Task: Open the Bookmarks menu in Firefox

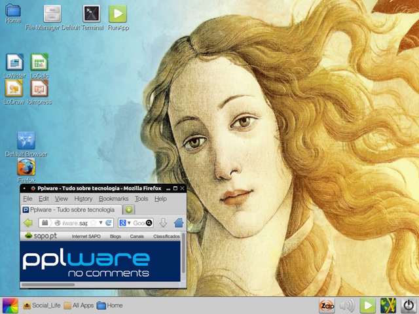Action: pos(113,199)
